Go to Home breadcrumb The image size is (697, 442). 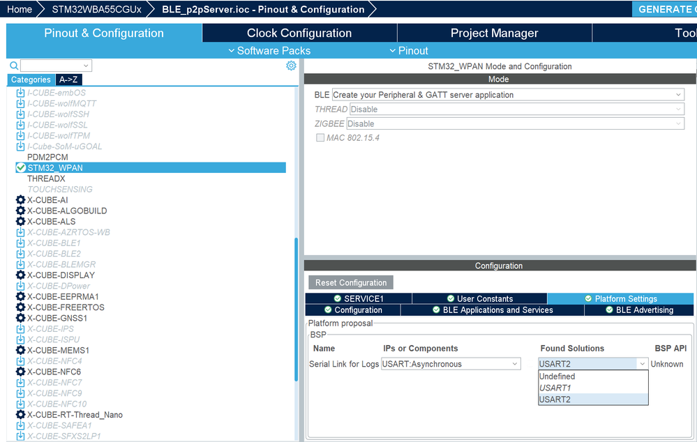pyautogui.click(x=20, y=9)
